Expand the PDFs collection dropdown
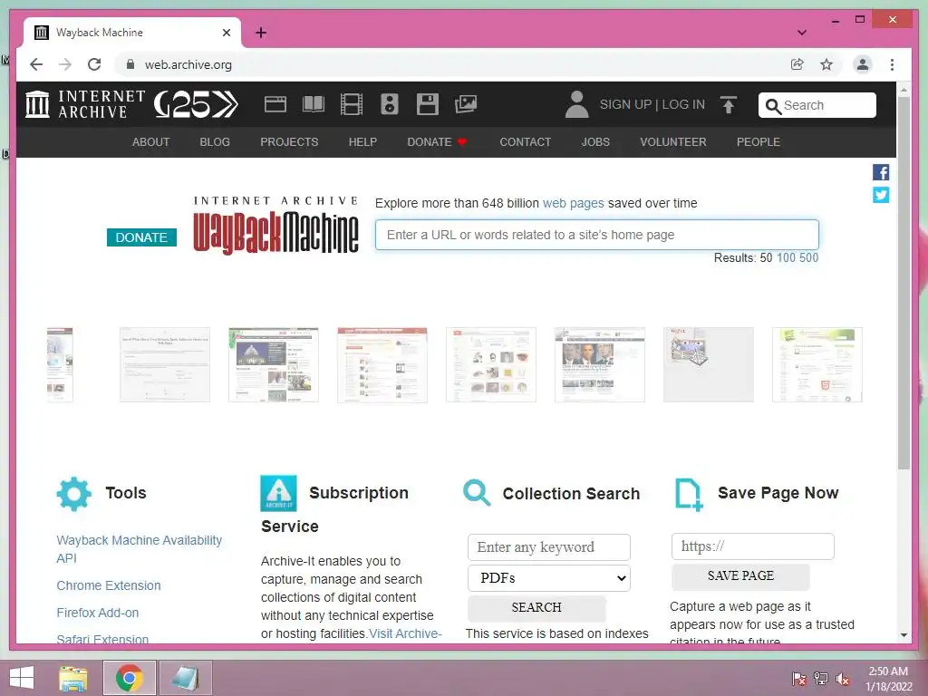 click(x=548, y=578)
